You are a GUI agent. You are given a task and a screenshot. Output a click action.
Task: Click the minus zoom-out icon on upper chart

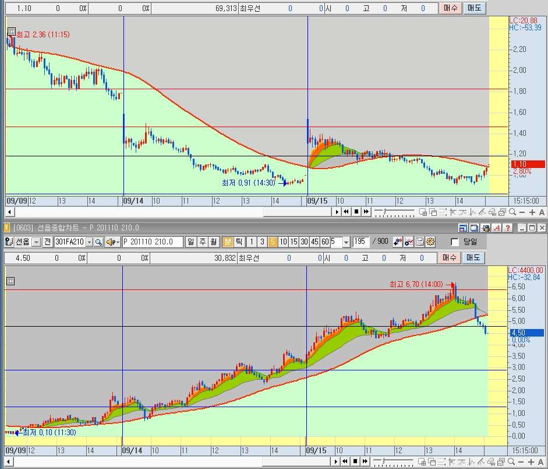coord(521,212)
